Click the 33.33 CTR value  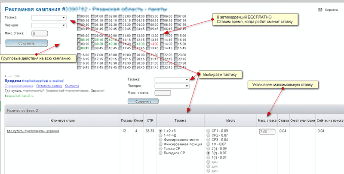(x=150, y=131)
